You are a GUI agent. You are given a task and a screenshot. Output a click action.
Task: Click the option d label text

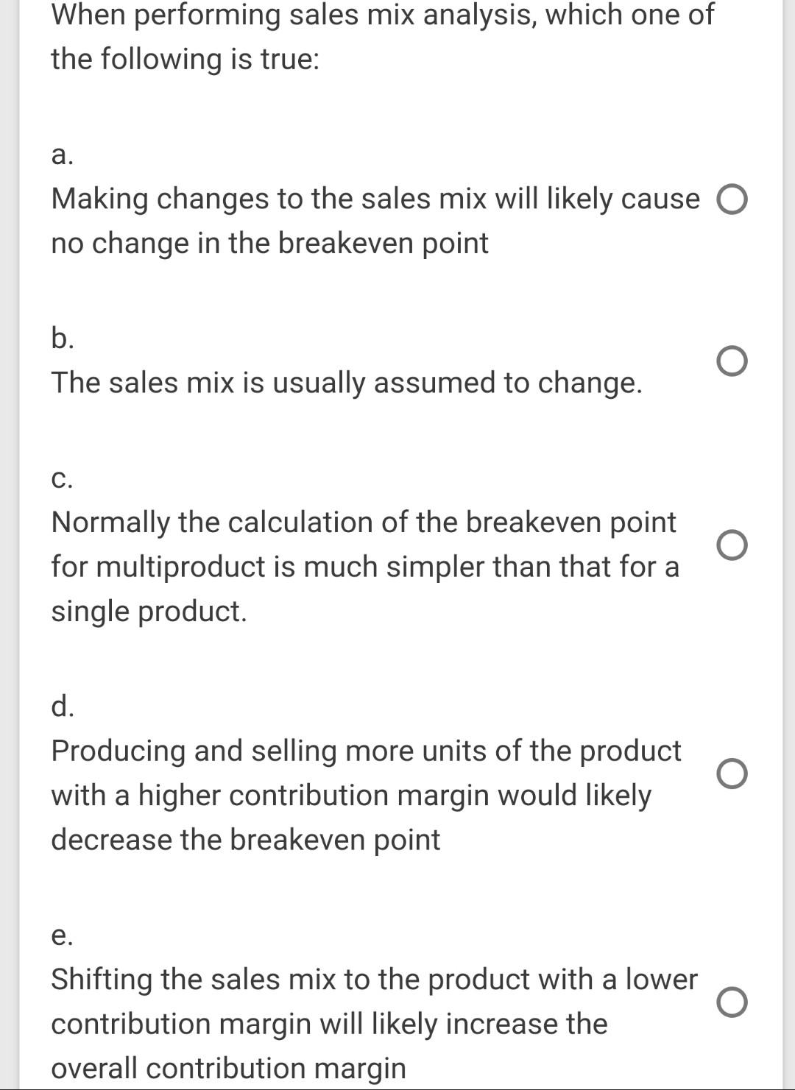point(63,708)
